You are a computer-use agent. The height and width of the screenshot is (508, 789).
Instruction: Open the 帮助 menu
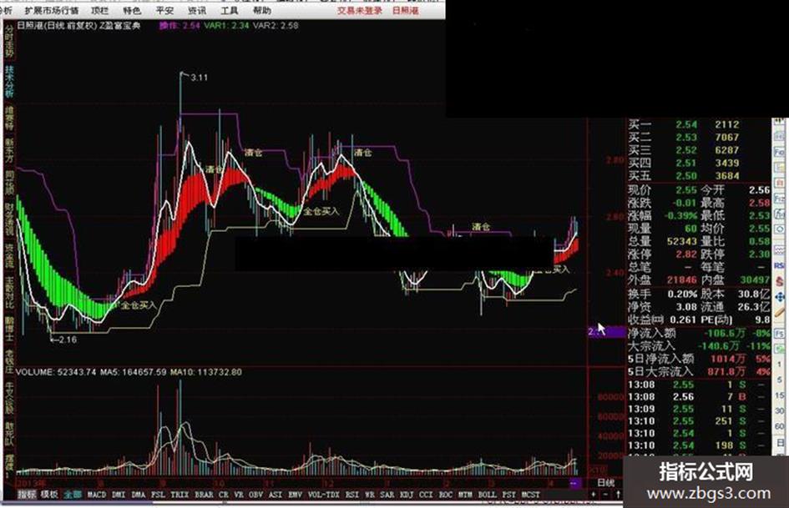pos(261,10)
